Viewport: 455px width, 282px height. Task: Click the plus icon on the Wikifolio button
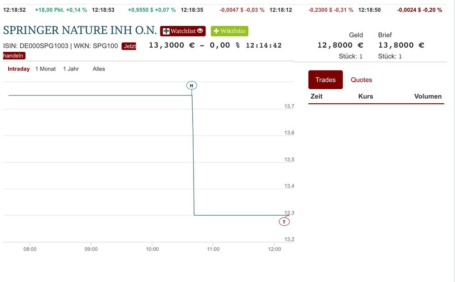pyautogui.click(x=216, y=31)
